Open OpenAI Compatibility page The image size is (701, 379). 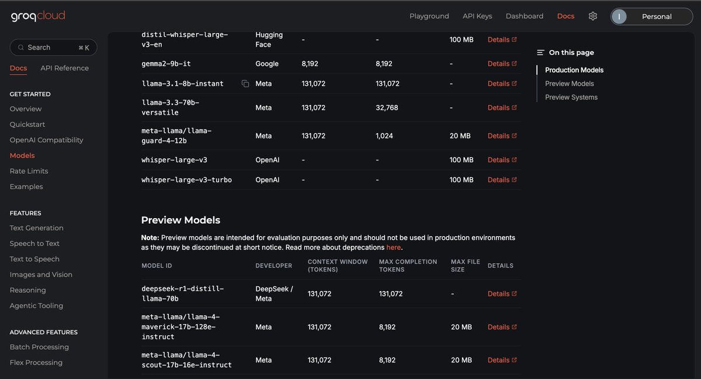click(x=47, y=140)
